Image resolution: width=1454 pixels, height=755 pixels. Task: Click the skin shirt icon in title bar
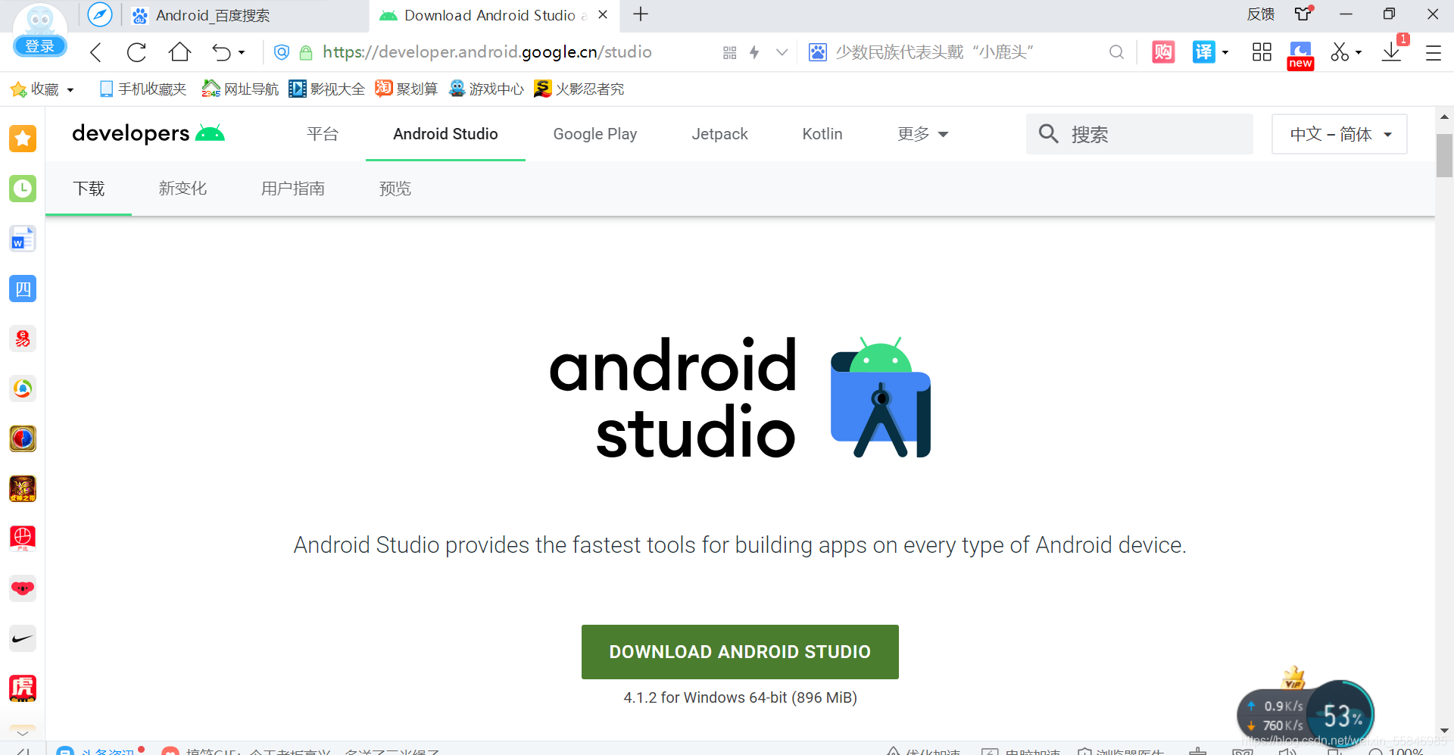tap(1303, 14)
